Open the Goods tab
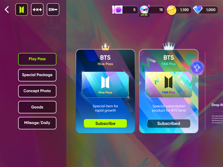This screenshot has width=223, height=167. point(37,107)
